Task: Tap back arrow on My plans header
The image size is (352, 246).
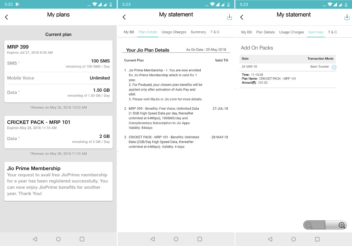Action: tap(6, 17)
